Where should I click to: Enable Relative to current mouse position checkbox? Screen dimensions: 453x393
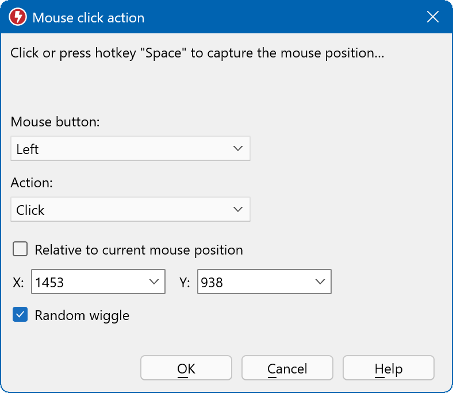point(21,249)
